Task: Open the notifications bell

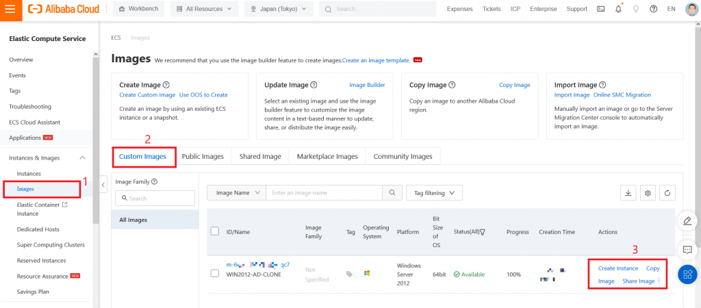Action: point(618,9)
